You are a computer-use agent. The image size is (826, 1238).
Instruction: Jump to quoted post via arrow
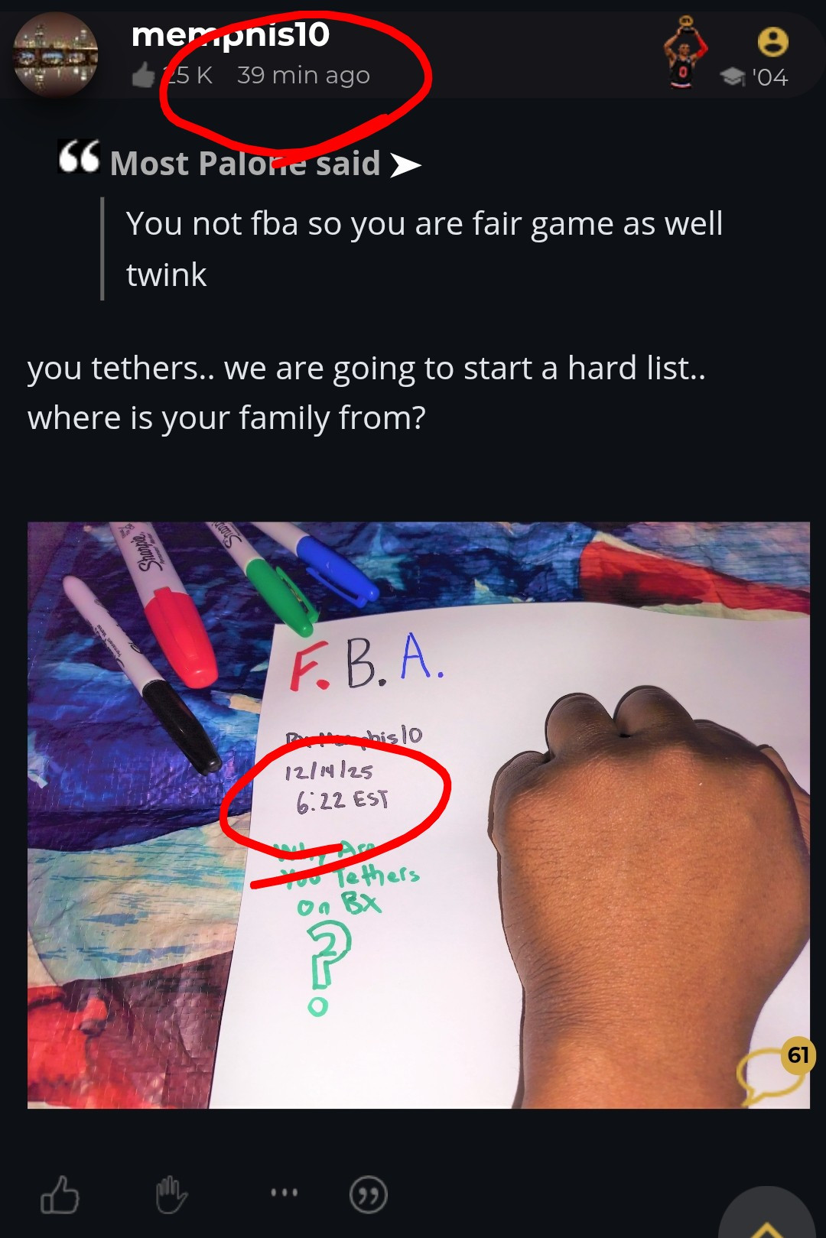tap(405, 164)
